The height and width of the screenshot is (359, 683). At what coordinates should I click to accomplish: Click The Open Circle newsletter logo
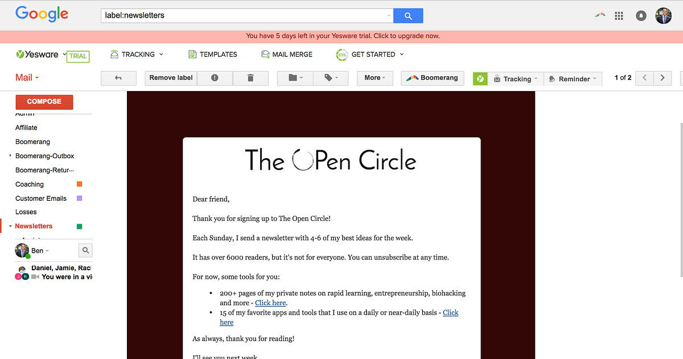tap(331, 160)
